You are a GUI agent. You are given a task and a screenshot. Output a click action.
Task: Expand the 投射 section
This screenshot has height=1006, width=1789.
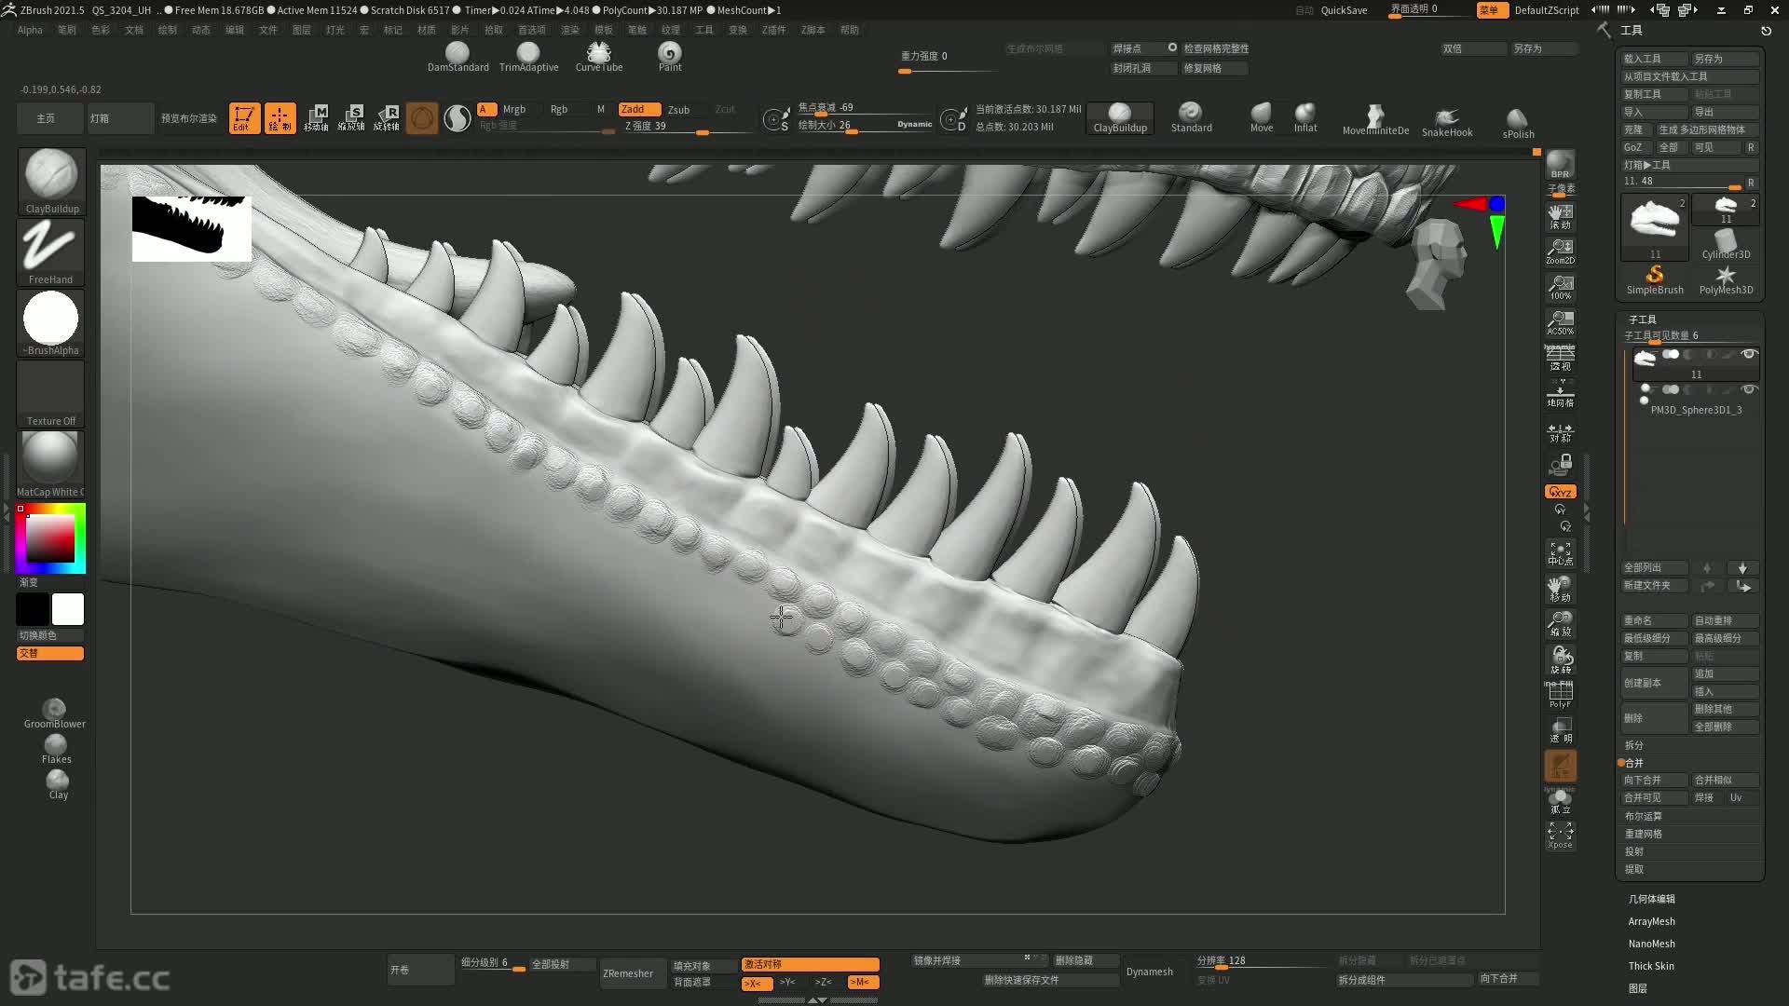point(1634,851)
